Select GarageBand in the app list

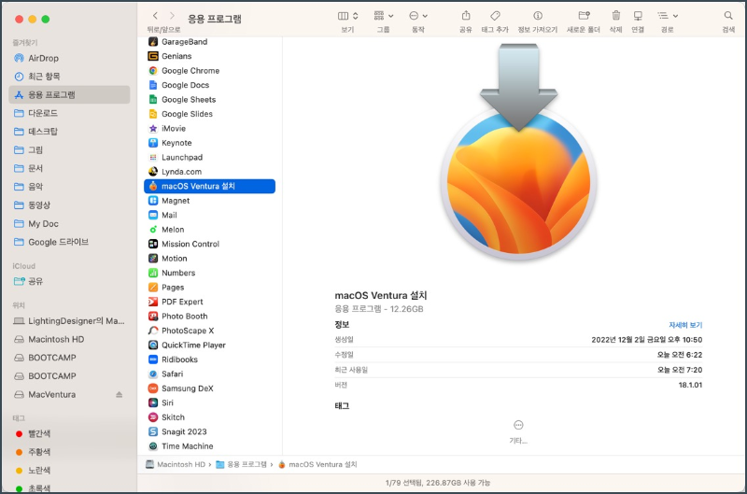pos(209,42)
